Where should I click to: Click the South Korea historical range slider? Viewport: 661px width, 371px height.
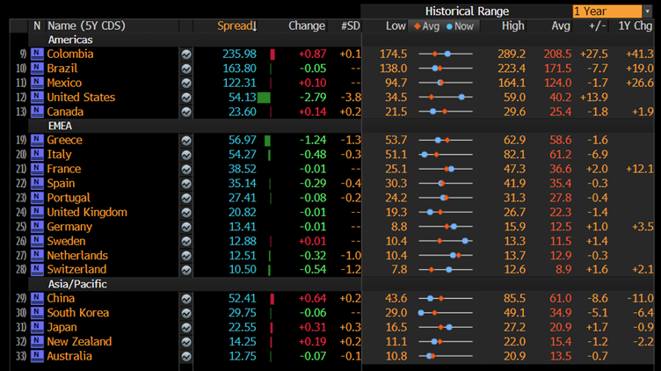(446, 313)
